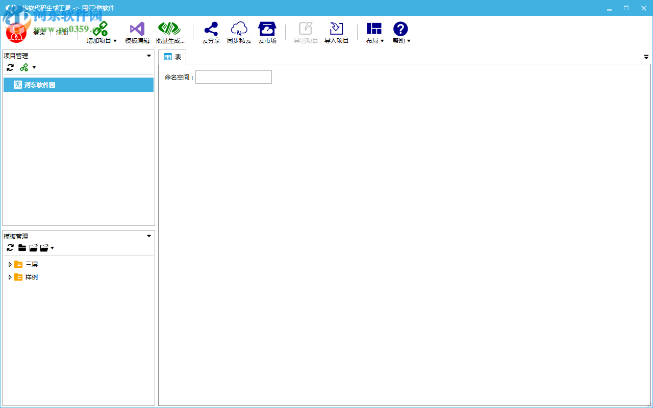Screen dimensions: 653x408
Task: Refresh the 模板管理 template list
Action: pyautogui.click(x=10, y=248)
